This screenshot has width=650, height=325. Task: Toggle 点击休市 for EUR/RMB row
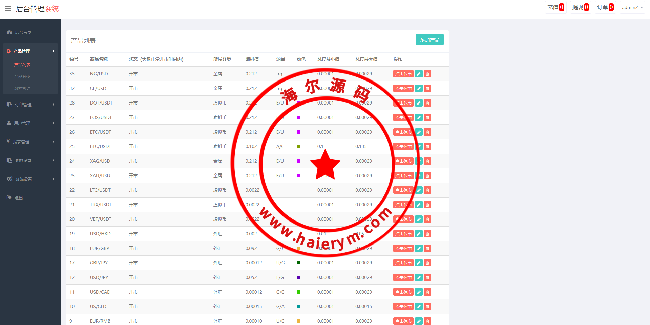[403, 321]
